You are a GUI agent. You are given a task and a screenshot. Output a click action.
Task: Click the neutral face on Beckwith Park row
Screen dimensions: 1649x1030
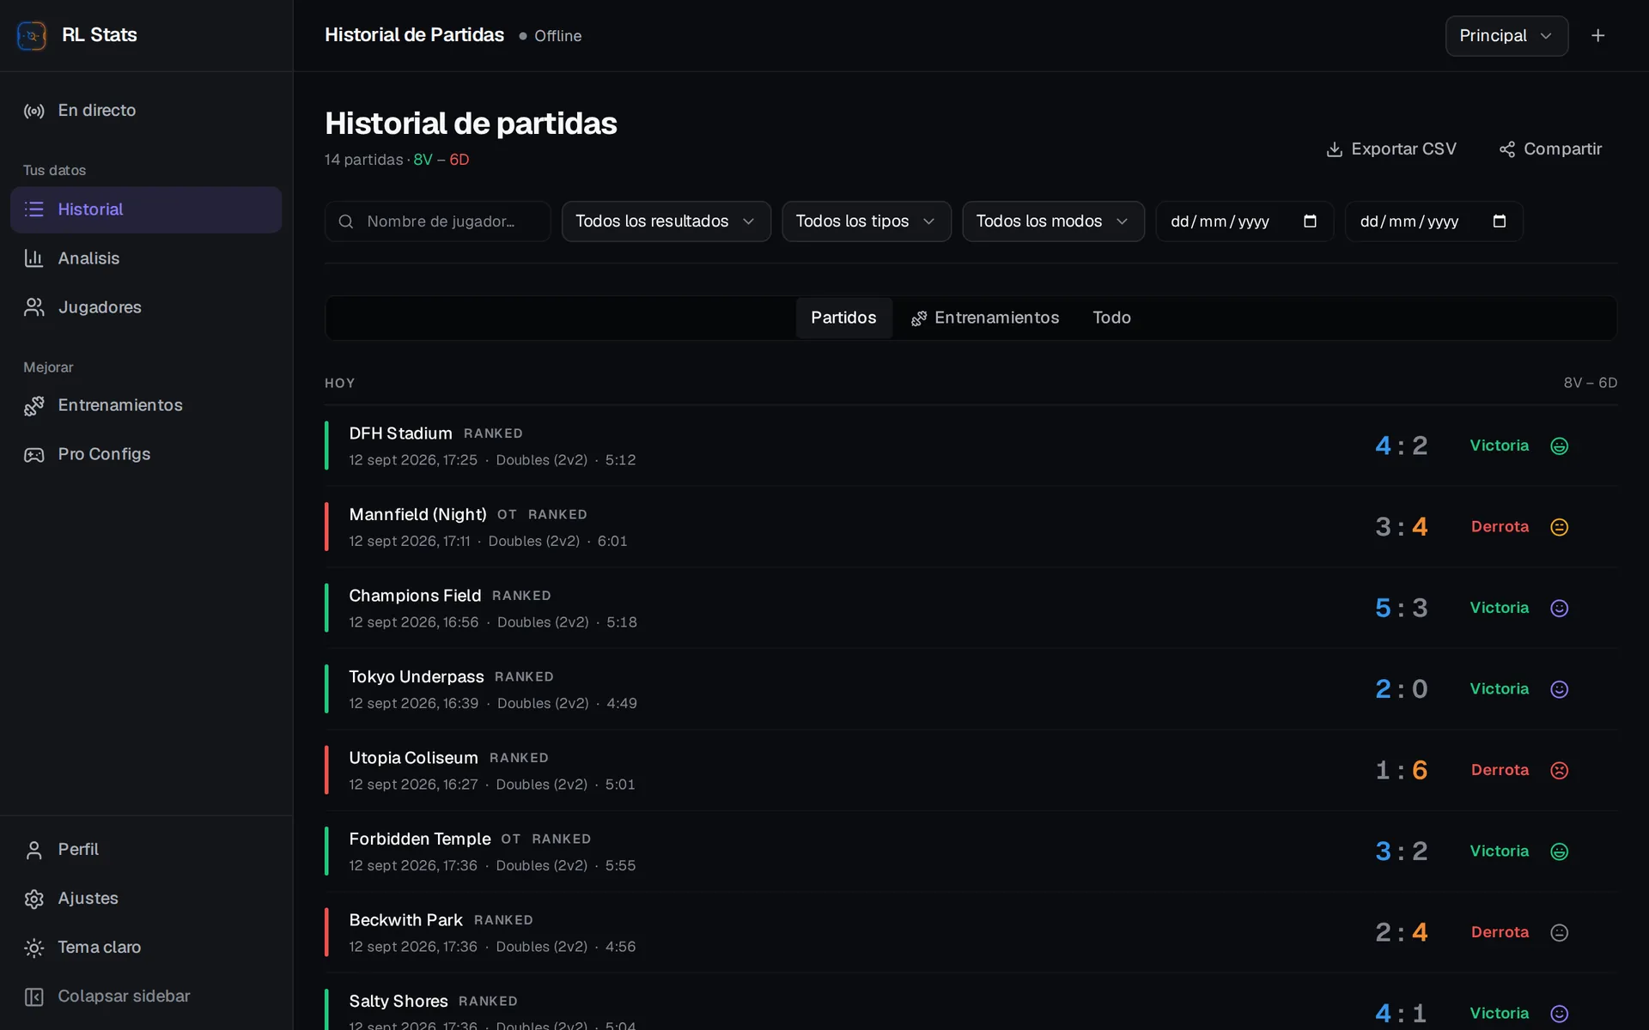[1559, 933]
